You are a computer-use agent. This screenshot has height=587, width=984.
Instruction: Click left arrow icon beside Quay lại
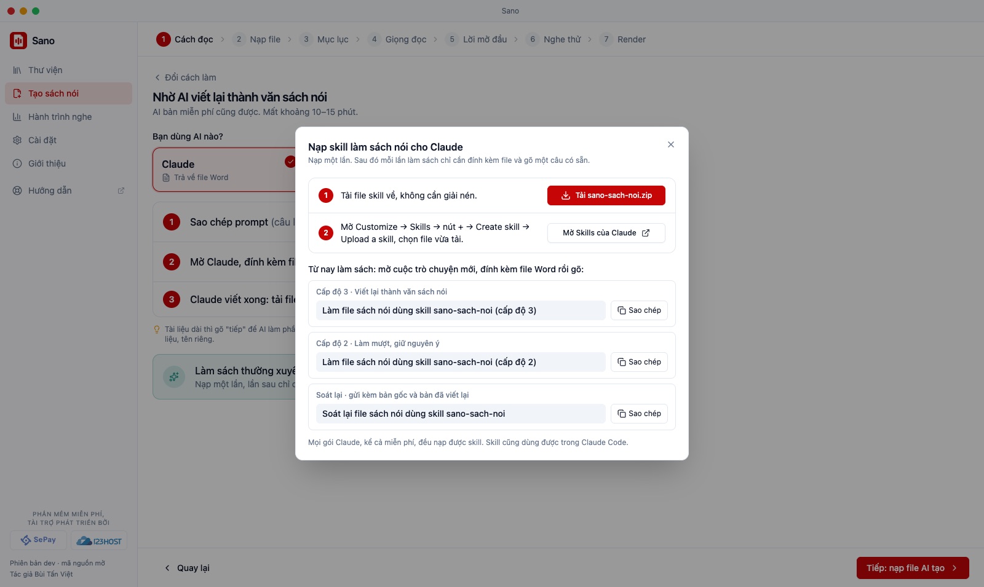click(167, 568)
